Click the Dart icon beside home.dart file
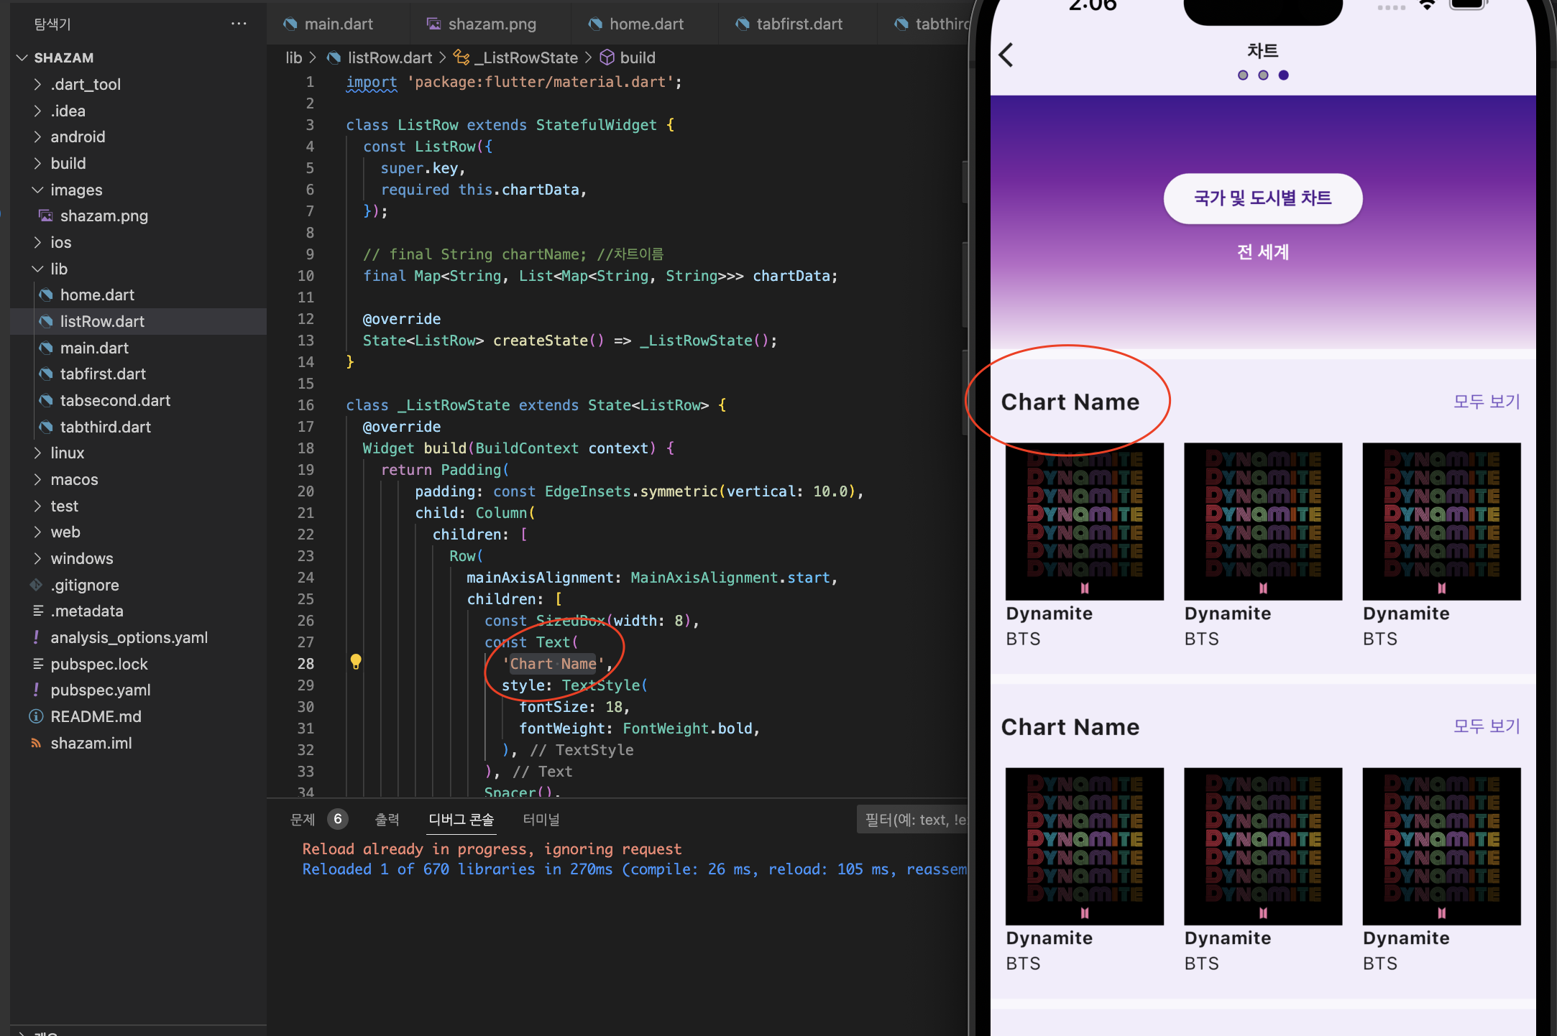1557x1036 pixels. click(46, 295)
